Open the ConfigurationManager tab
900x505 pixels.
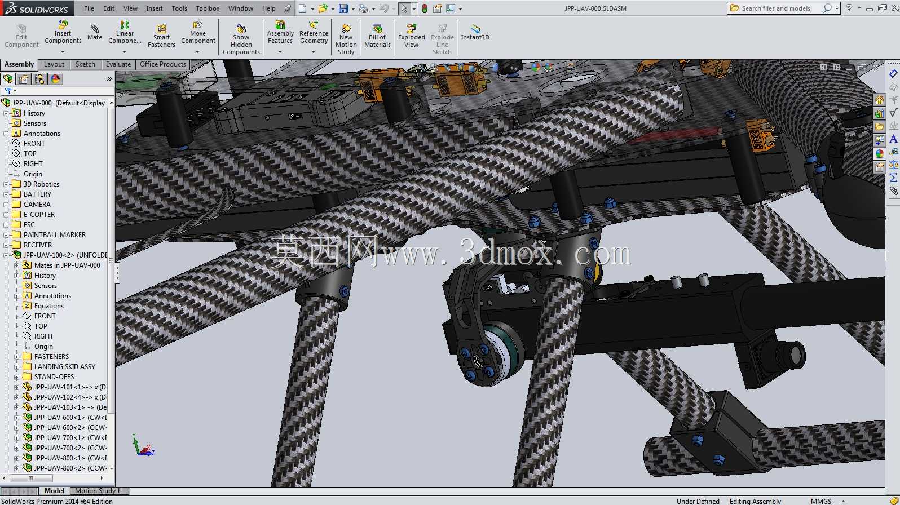[39, 79]
